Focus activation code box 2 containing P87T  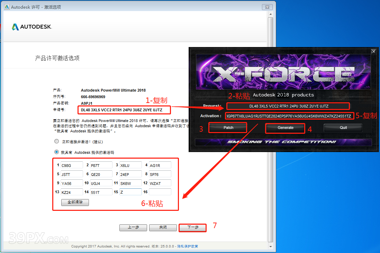(x=101, y=165)
